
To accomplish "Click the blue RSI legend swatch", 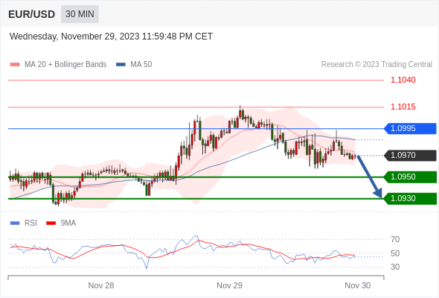I will (x=15, y=223).
